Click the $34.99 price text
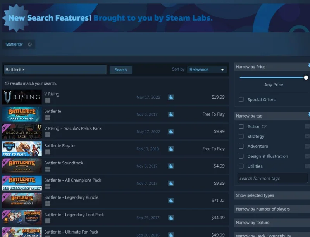This screenshot has height=237, width=310. coord(218,218)
